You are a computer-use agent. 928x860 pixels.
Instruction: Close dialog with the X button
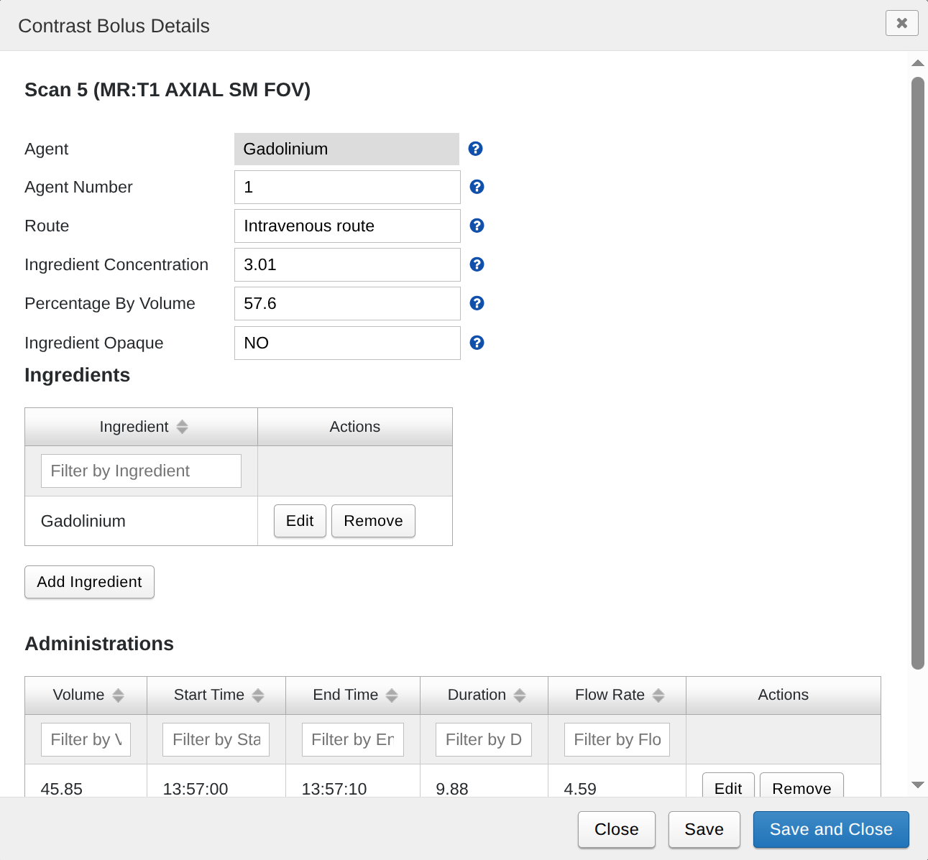pos(901,23)
